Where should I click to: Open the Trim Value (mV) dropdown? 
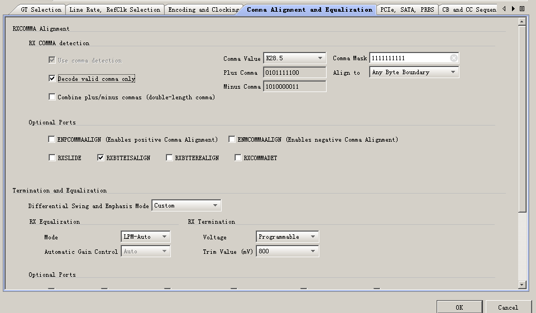(313, 251)
